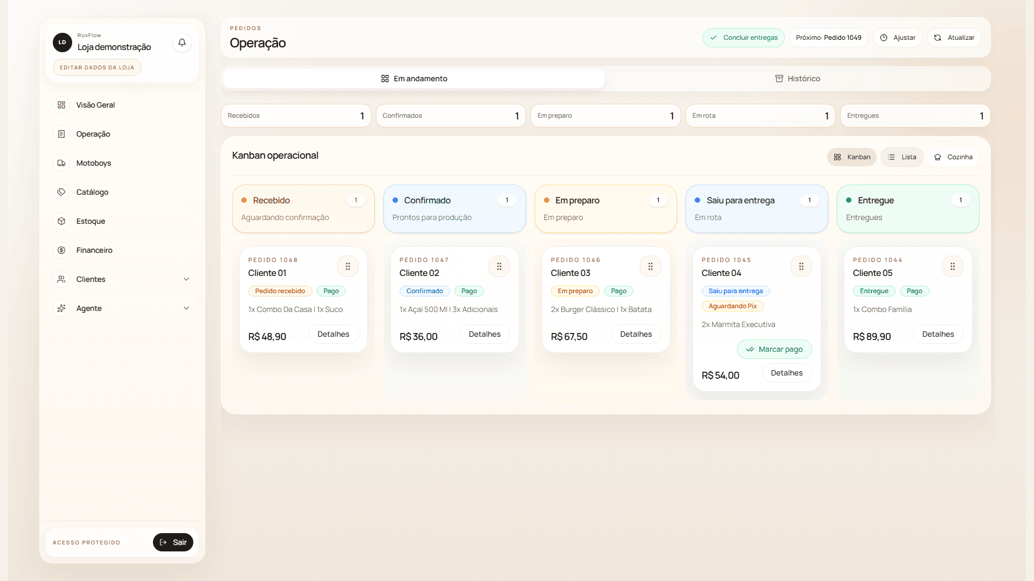Open Catálogo section

coord(122,192)
